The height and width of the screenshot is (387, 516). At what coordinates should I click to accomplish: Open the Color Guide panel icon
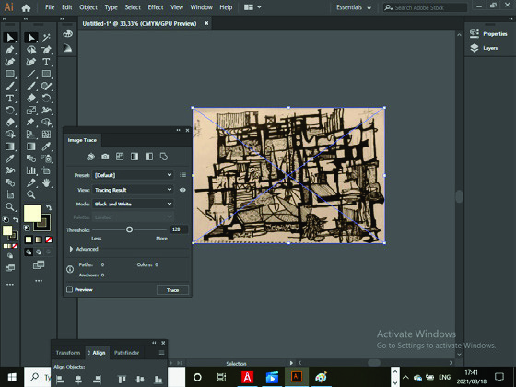click(68, 48)
